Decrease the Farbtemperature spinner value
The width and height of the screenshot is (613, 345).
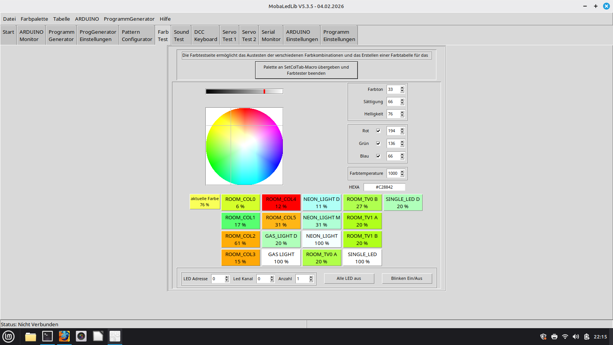[x=402, y=175]
